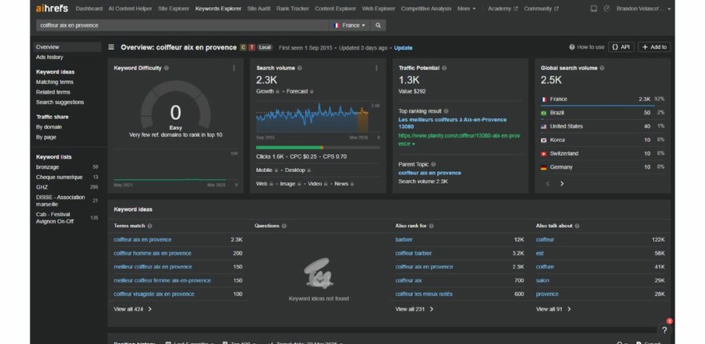Open Community external link
Viewport: 705px width, 344px height.
point(541,8)
